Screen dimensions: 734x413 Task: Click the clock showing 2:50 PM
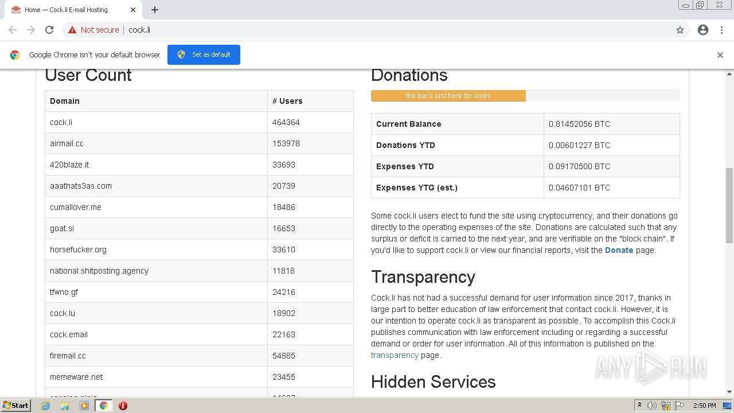click(704, 406)
